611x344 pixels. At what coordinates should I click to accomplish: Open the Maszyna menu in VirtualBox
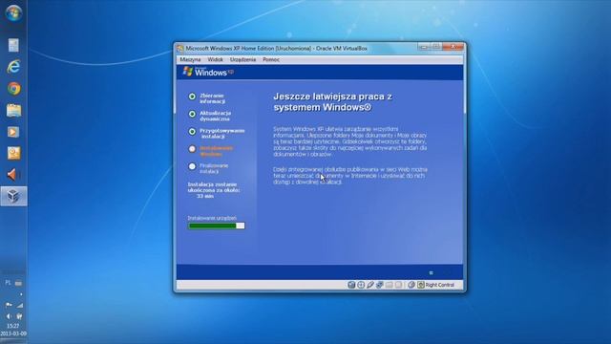click(190, 59)
